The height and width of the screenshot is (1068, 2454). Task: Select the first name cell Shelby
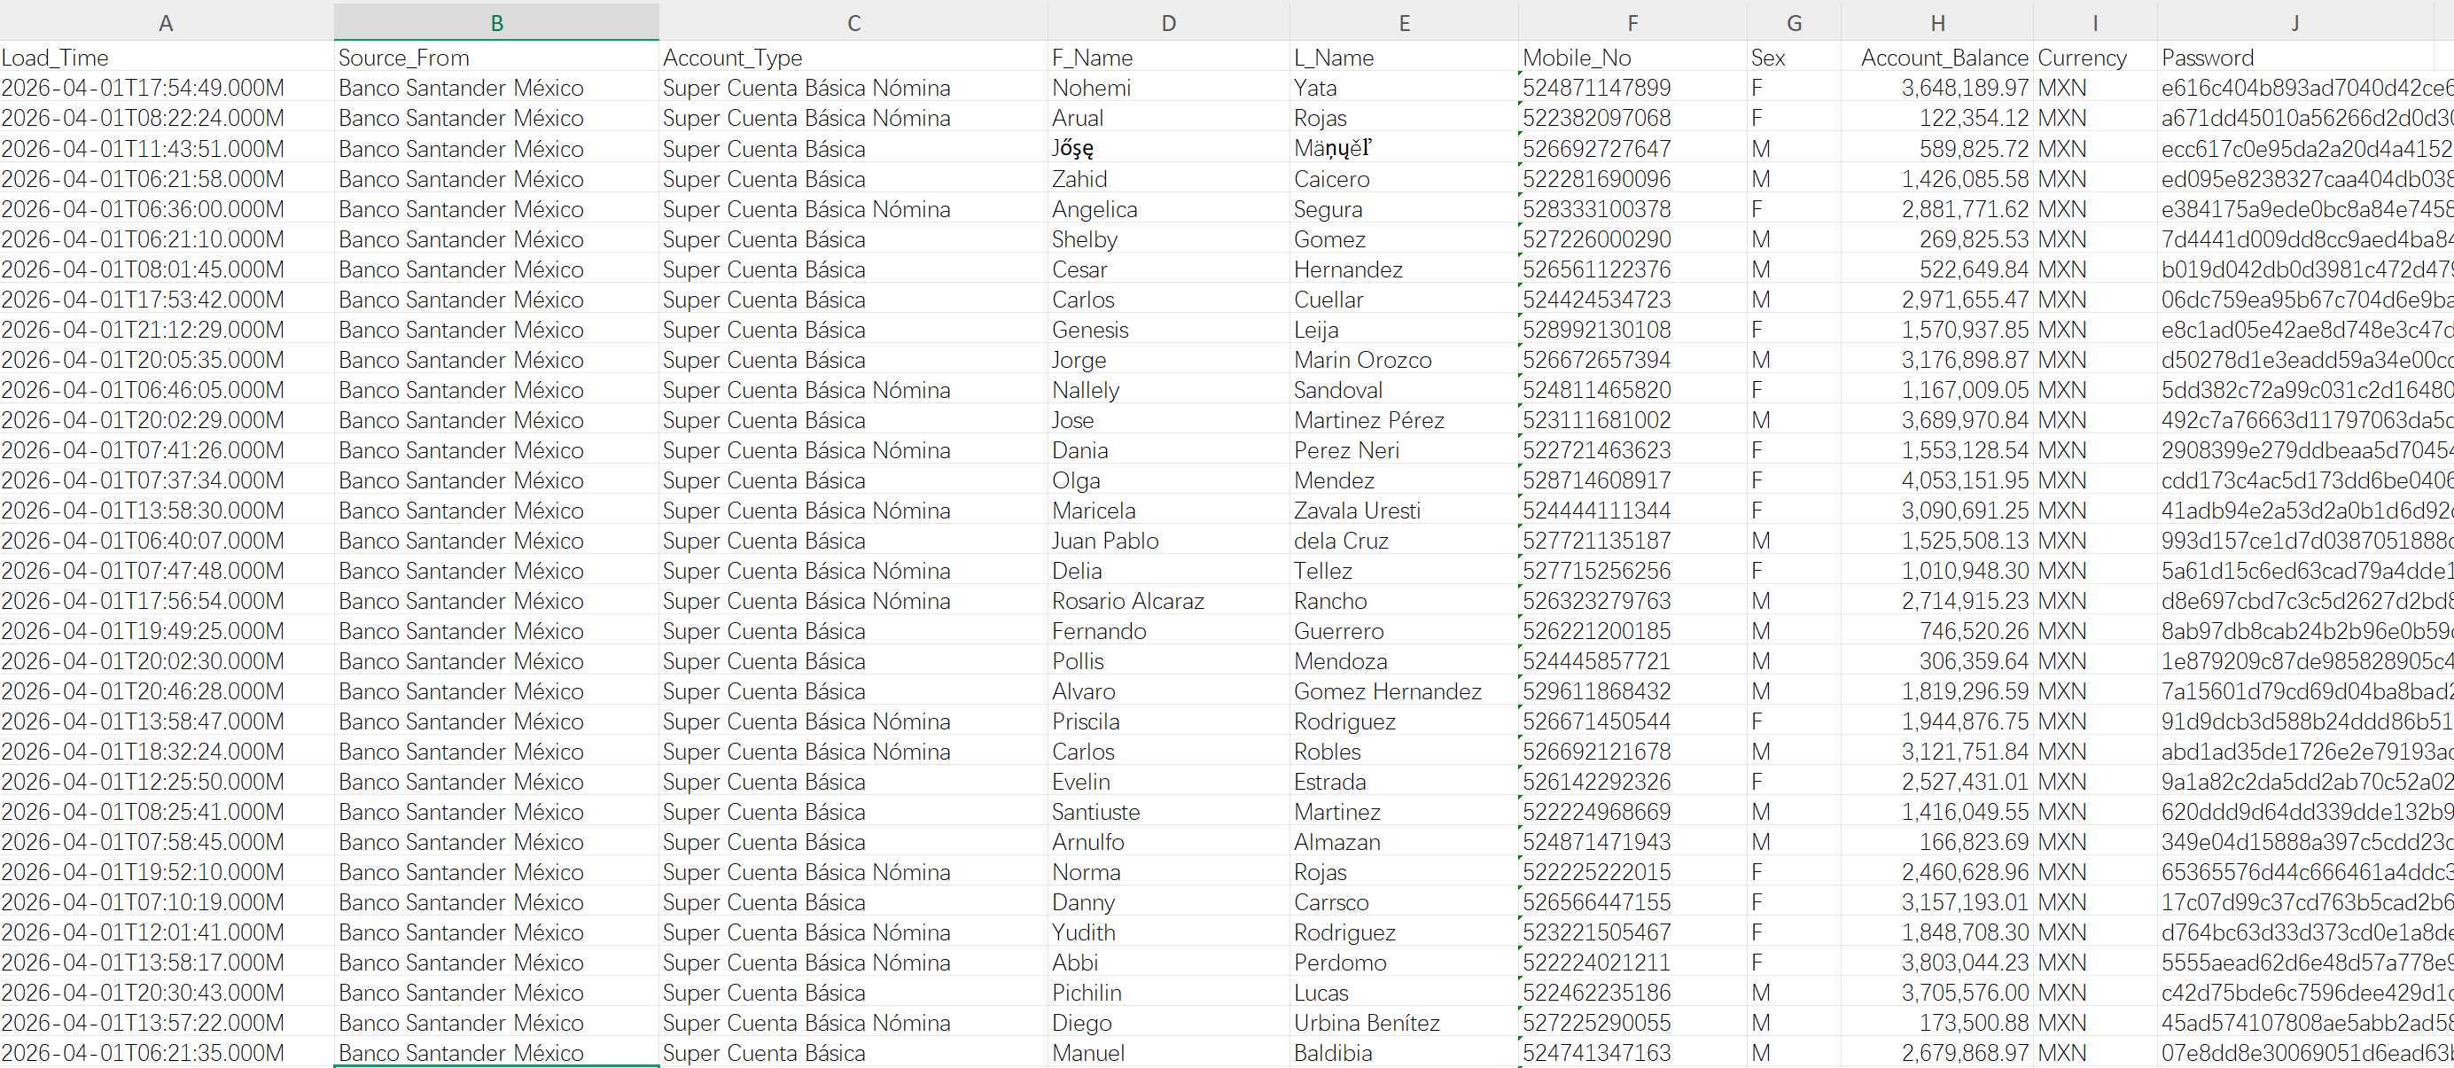coord(1169,239)
